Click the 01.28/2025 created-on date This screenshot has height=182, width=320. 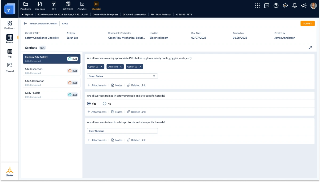click(x=240, y=38)
